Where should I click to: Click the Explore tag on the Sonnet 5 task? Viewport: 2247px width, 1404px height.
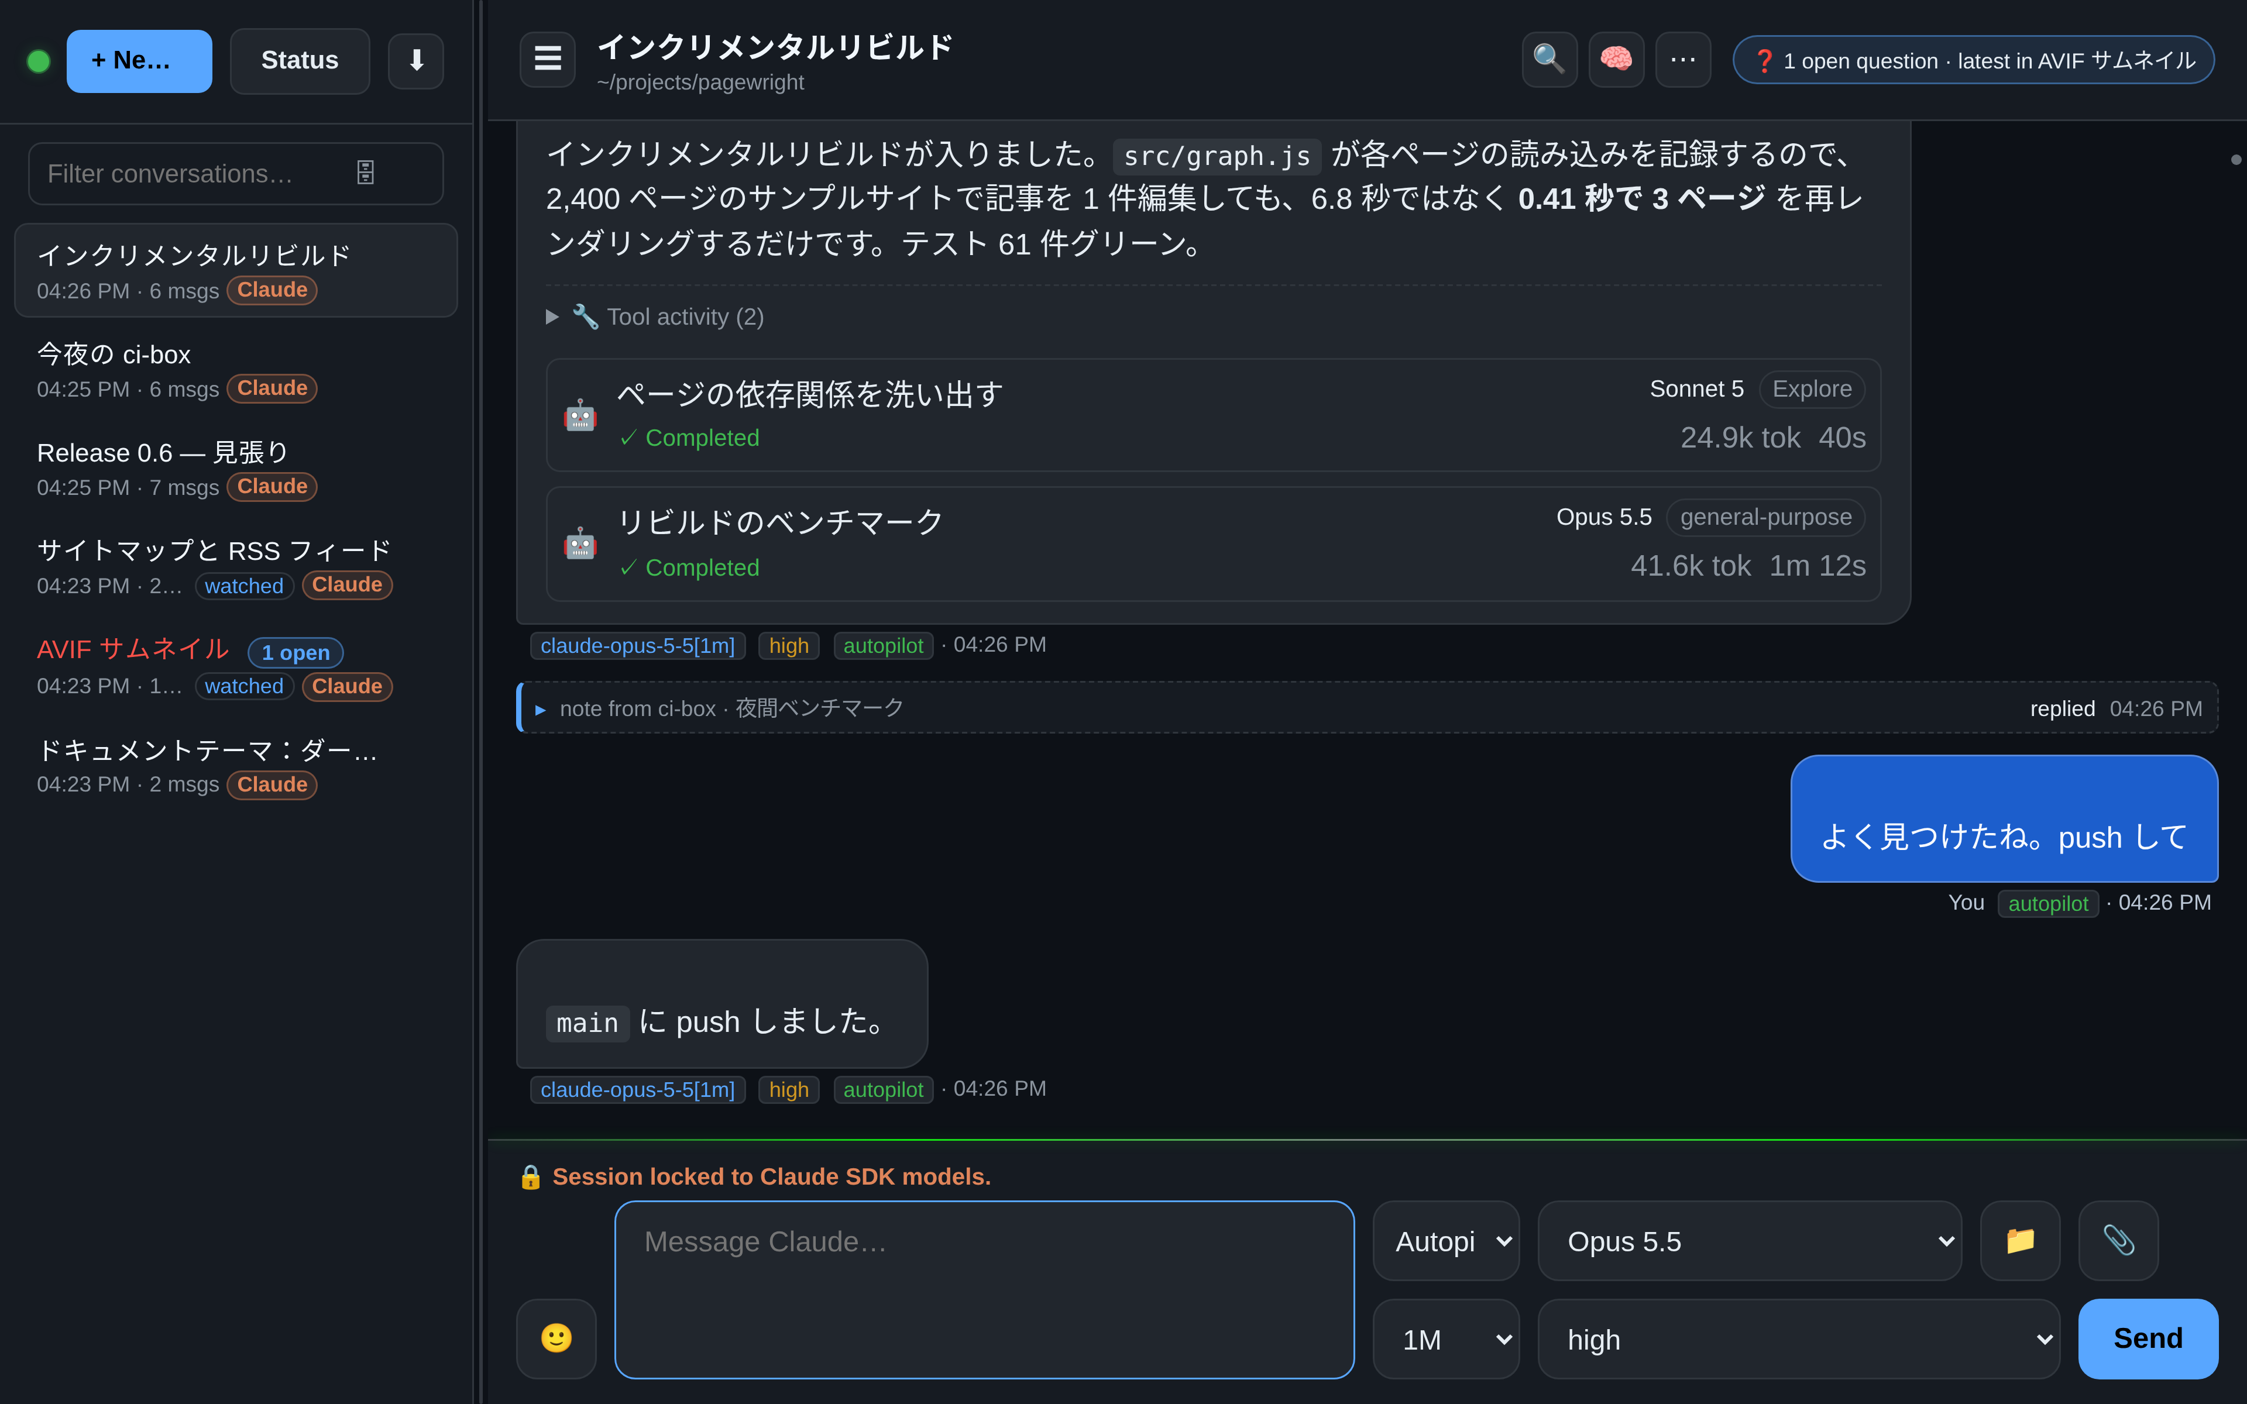(1812, 389)
